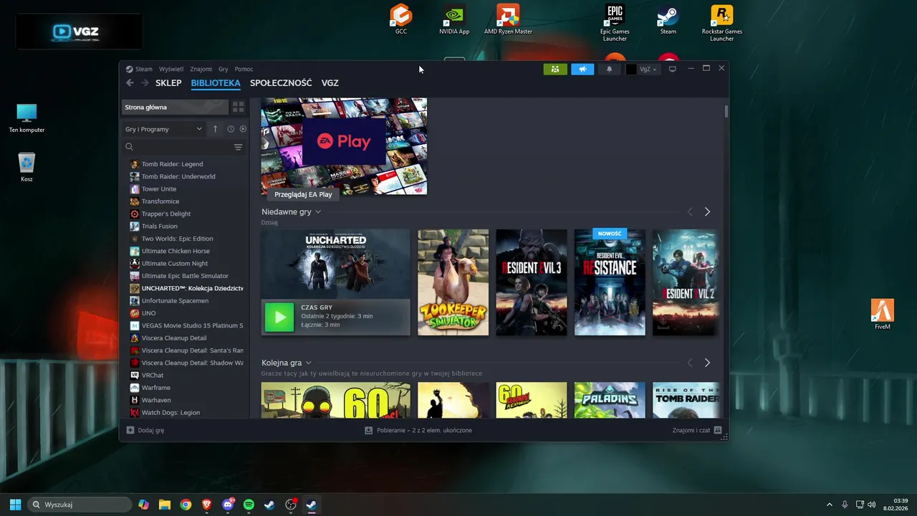
Task: Open Steam notifications bell
Action: (610, 70)
